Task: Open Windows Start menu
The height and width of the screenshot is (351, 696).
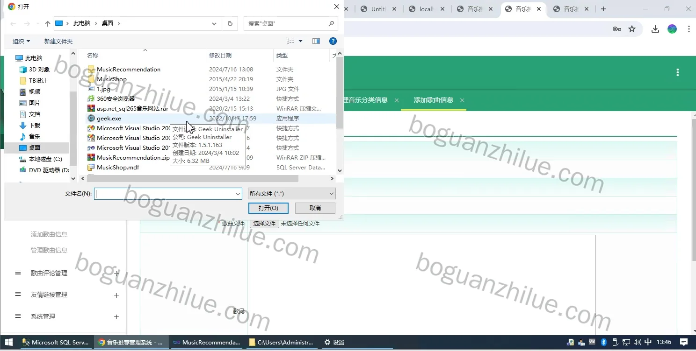Action: pos(9,343)
